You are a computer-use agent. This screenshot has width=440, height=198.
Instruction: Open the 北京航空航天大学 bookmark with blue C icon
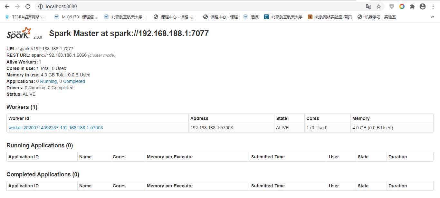coord(283,17)
